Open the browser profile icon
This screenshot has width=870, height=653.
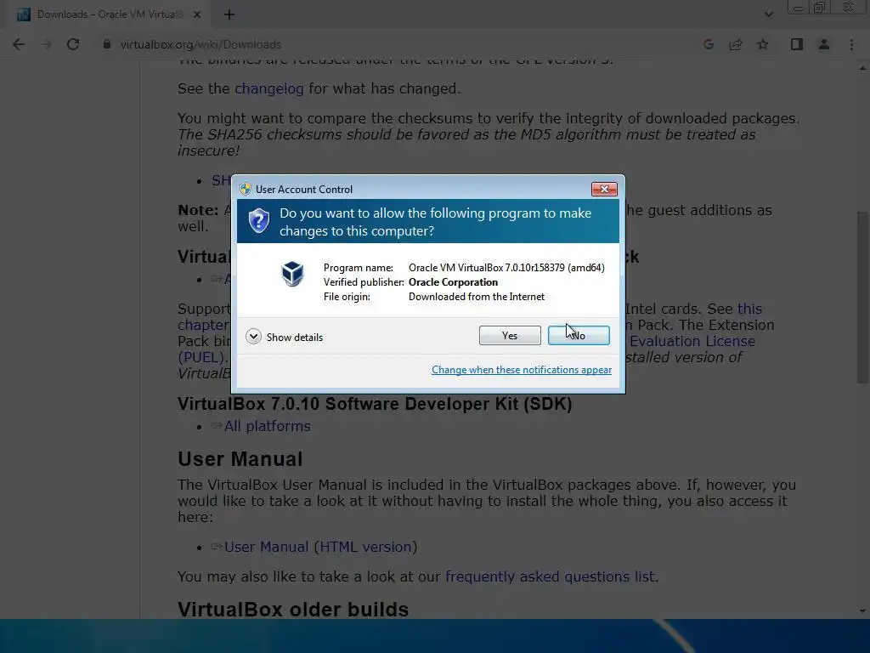[824, 44]
